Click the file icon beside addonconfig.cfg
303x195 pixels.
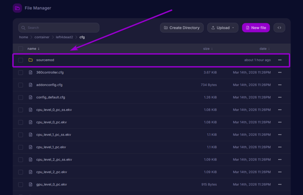[30, 85]
